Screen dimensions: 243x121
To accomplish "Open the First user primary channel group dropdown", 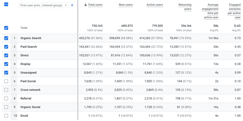I will 44,5.
